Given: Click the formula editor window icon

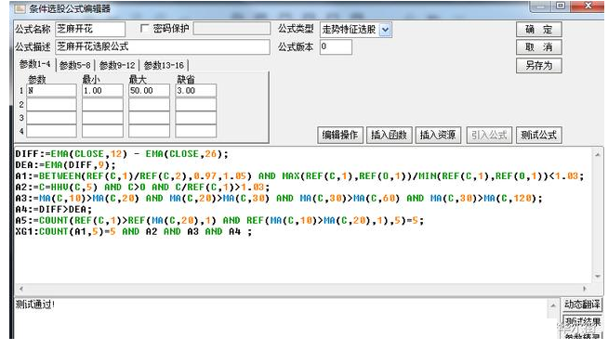Looking at the screenshot, I should 20,8.
